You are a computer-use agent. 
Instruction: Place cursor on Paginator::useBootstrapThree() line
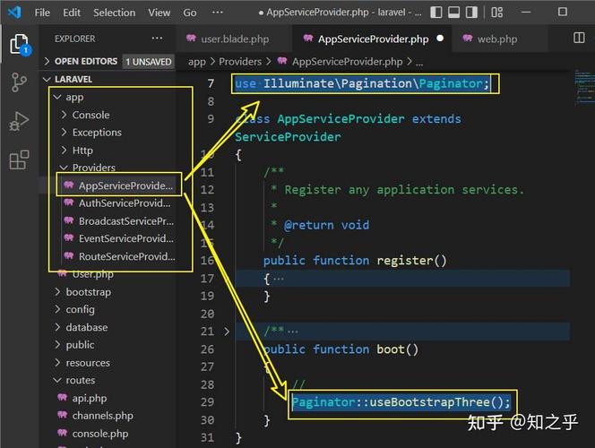click(401, 402)
